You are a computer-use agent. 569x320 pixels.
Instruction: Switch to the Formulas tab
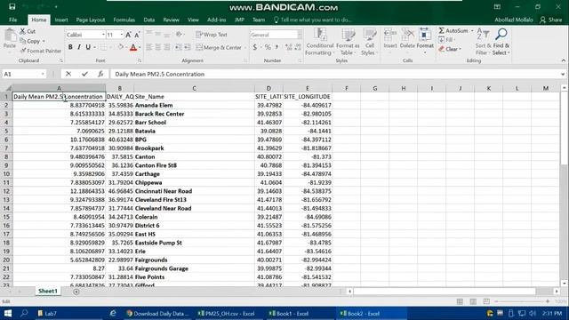click(x=124, y=20)
